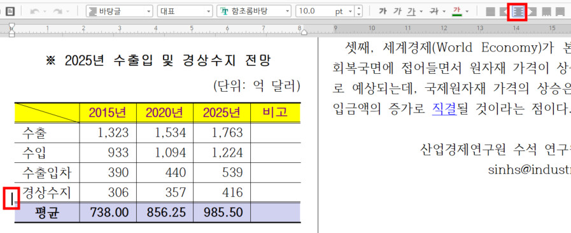Open the 대표 language dropdown
The width and height of the screenshot is (571, 233).
[185, 11]
